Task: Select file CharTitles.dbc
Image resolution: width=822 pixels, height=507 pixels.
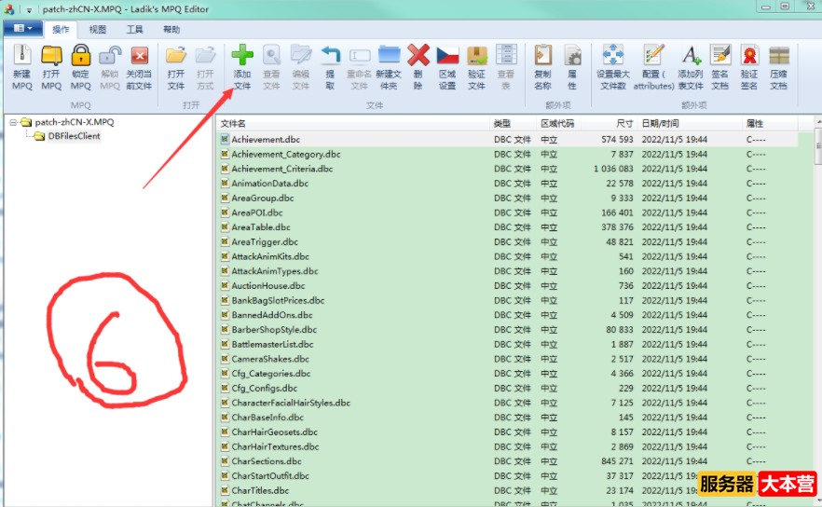Action: click(260, 491)
